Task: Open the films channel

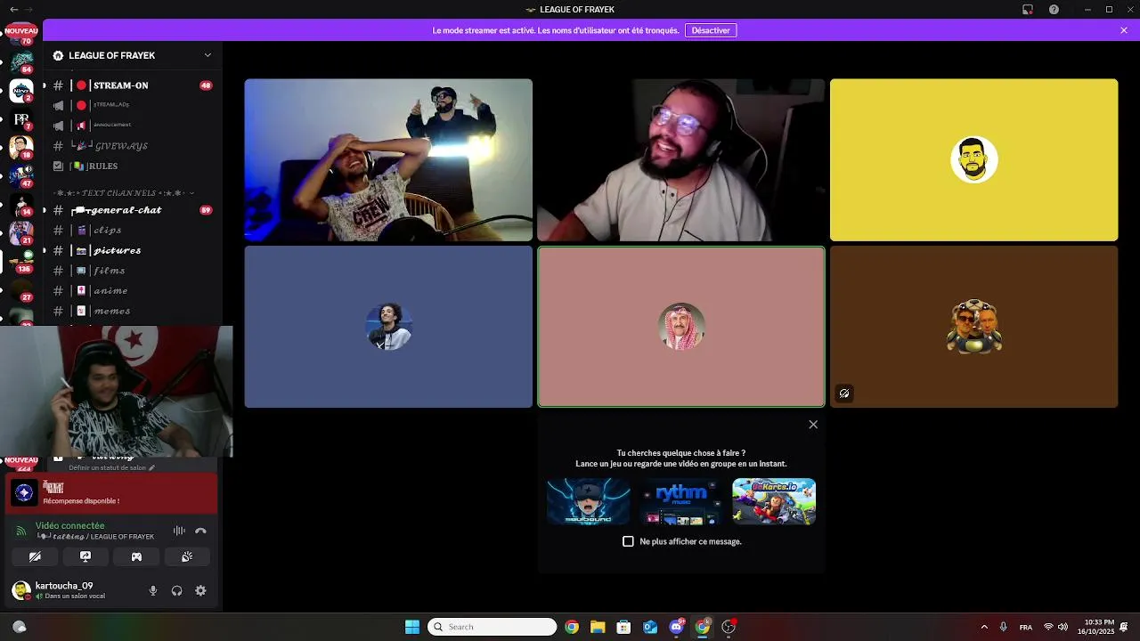Action: pos(132,271)
